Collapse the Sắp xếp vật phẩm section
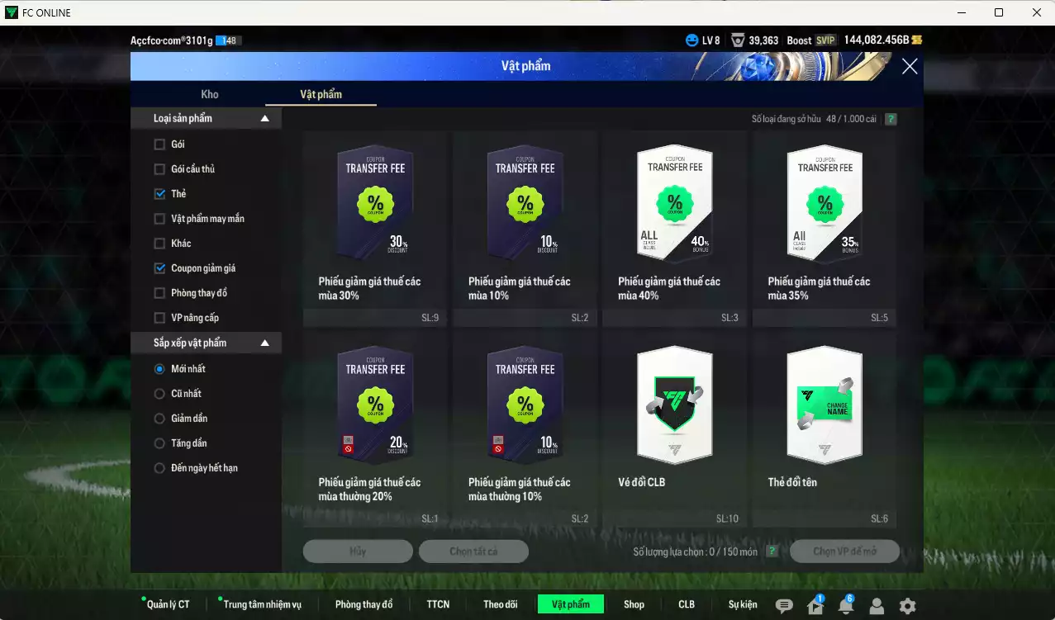 point(264,343)
